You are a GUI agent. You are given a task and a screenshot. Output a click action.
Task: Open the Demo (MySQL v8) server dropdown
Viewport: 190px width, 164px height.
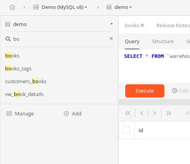point(64,7)
